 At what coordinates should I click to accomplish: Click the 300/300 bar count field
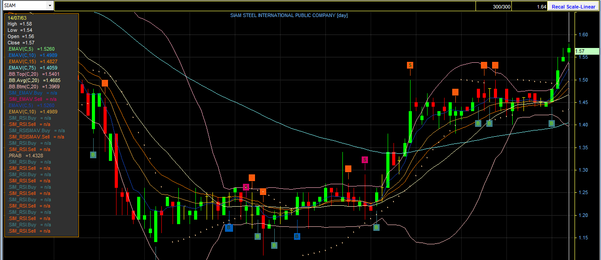tap(493, 7)
